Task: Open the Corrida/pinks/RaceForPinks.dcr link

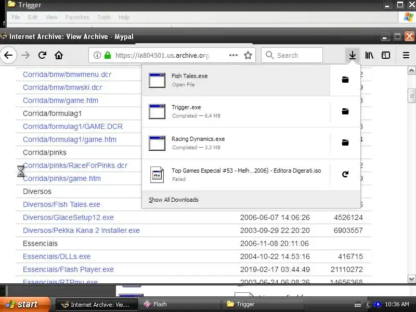Action: coord(75,165)
